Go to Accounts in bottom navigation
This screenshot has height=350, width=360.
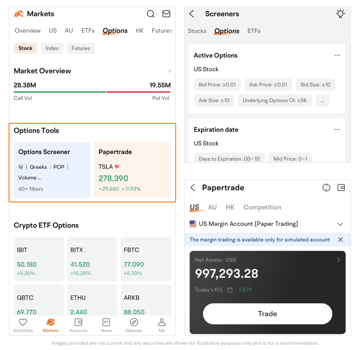(78, 325)
